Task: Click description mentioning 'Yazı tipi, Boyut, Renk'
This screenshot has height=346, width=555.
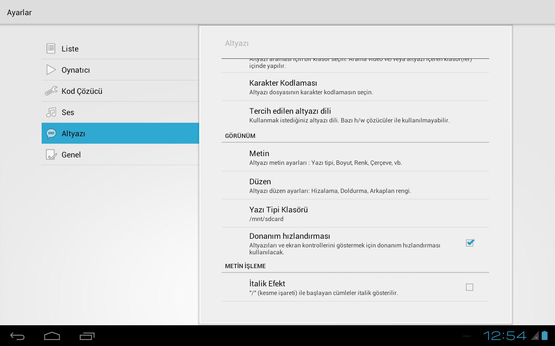Action: point(326,163)
